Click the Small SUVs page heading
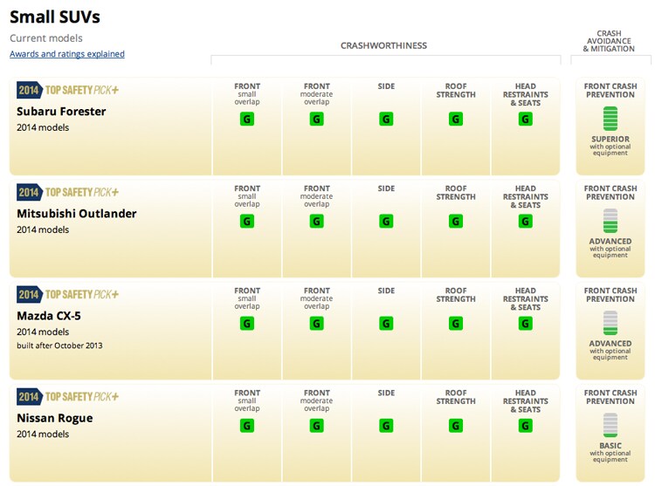Viewport: 655px width, 486px height. click(x=55, y=17)
